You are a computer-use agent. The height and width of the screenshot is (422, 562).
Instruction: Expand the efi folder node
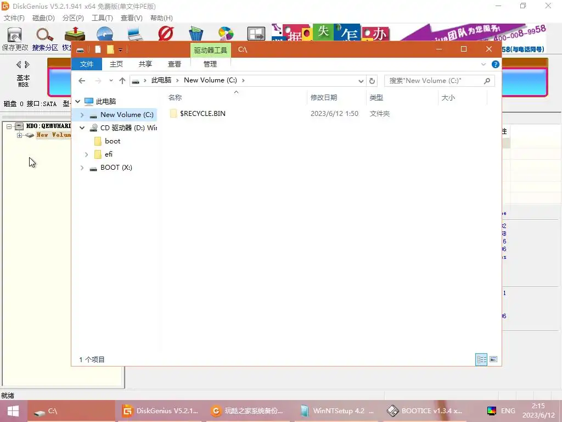click(x=86, y=154)
